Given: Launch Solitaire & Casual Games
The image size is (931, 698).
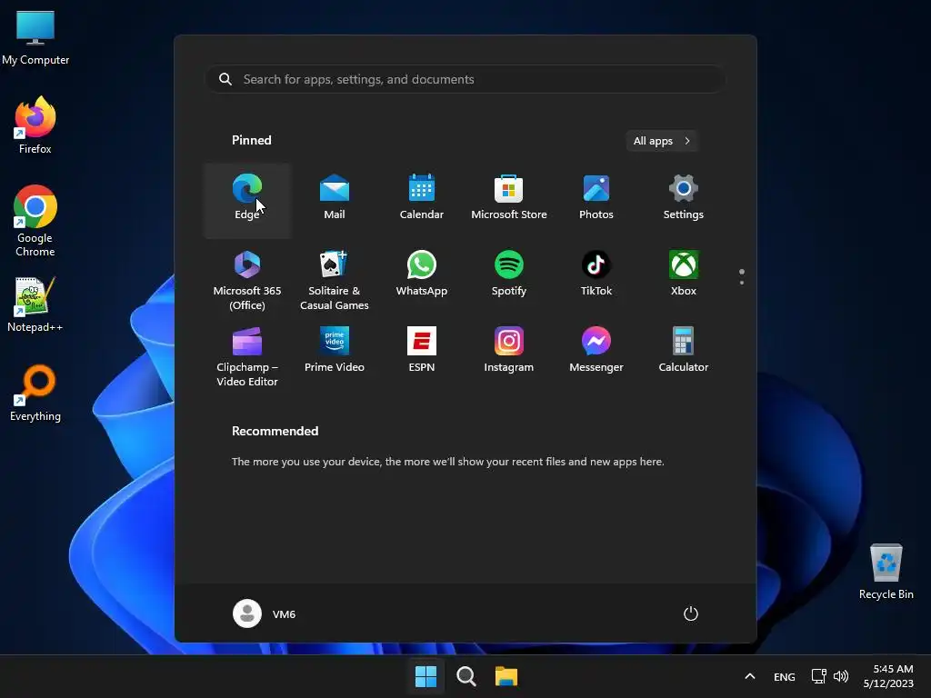Looking at the screenshot, I should coord(335,280).
